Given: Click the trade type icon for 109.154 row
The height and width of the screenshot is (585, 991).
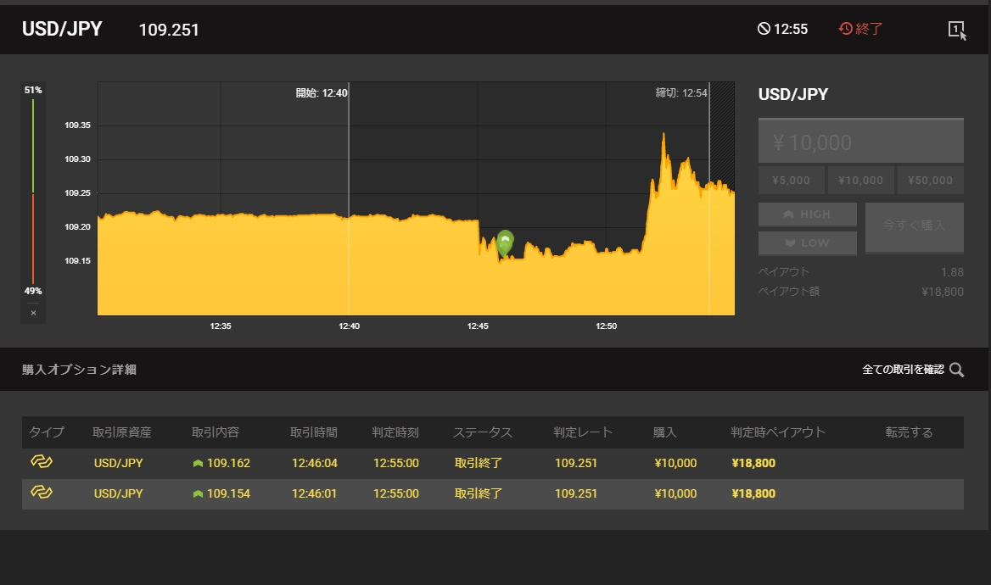Looking at the screenshot, I should click(x=42, y=493).
